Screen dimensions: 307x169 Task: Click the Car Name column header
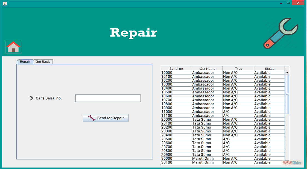pos(207,69)
